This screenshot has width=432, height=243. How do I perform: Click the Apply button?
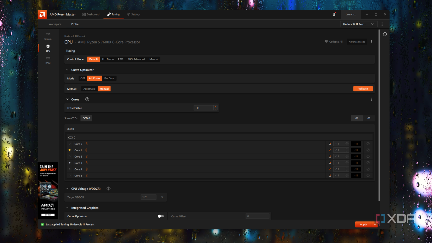click(363, 224)
